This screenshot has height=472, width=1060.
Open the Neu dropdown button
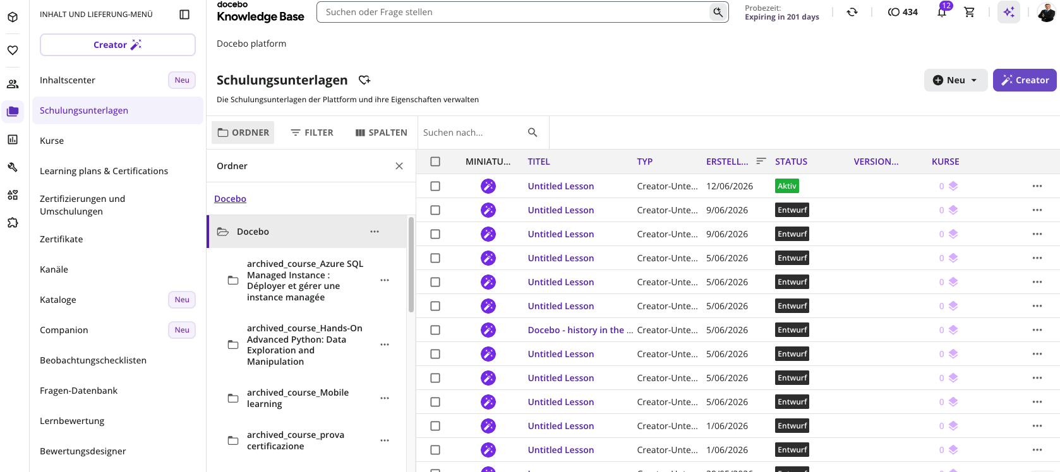956,80
